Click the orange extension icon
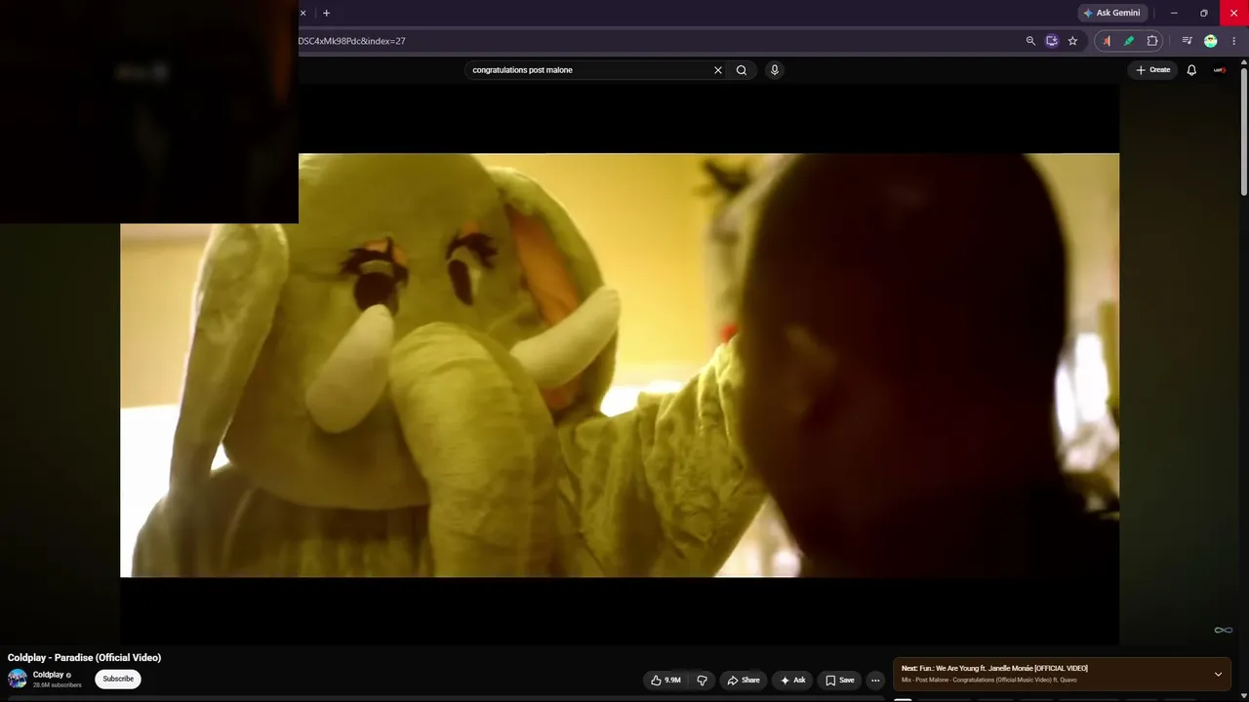Image resolution: width=1249 pixels, height=702 pixels. pos(1107,41)
